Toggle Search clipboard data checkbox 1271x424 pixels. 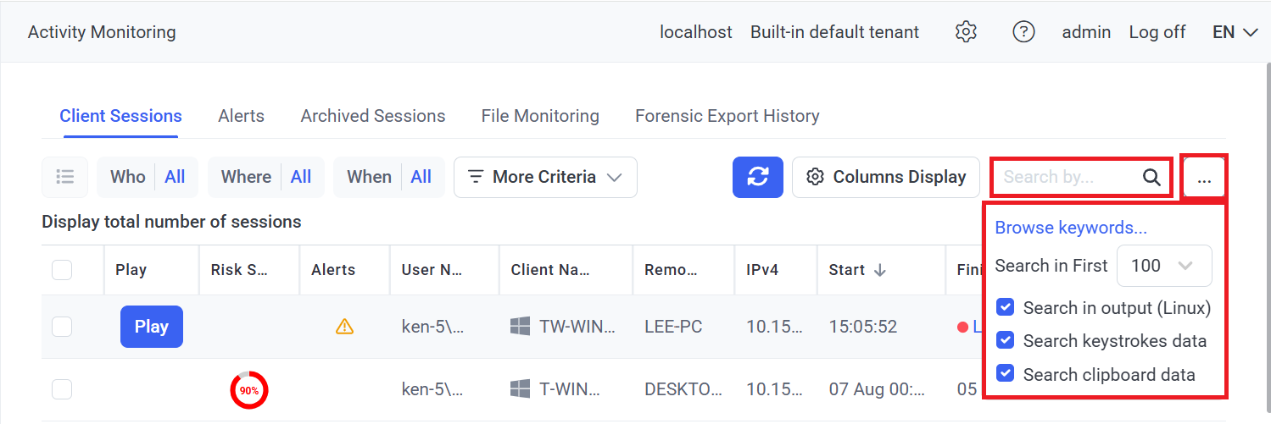pos(1006,374)
